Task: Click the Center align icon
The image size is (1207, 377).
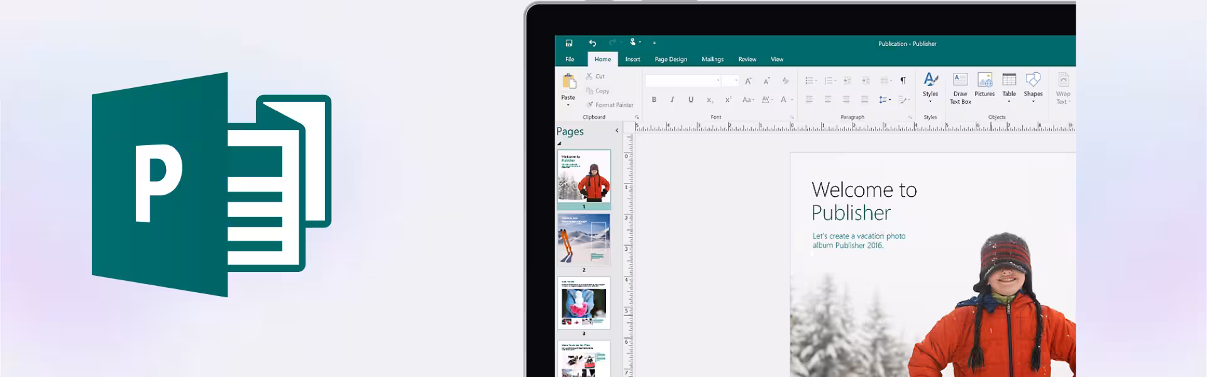Action: pyautogui.click(x=827, y=99)
